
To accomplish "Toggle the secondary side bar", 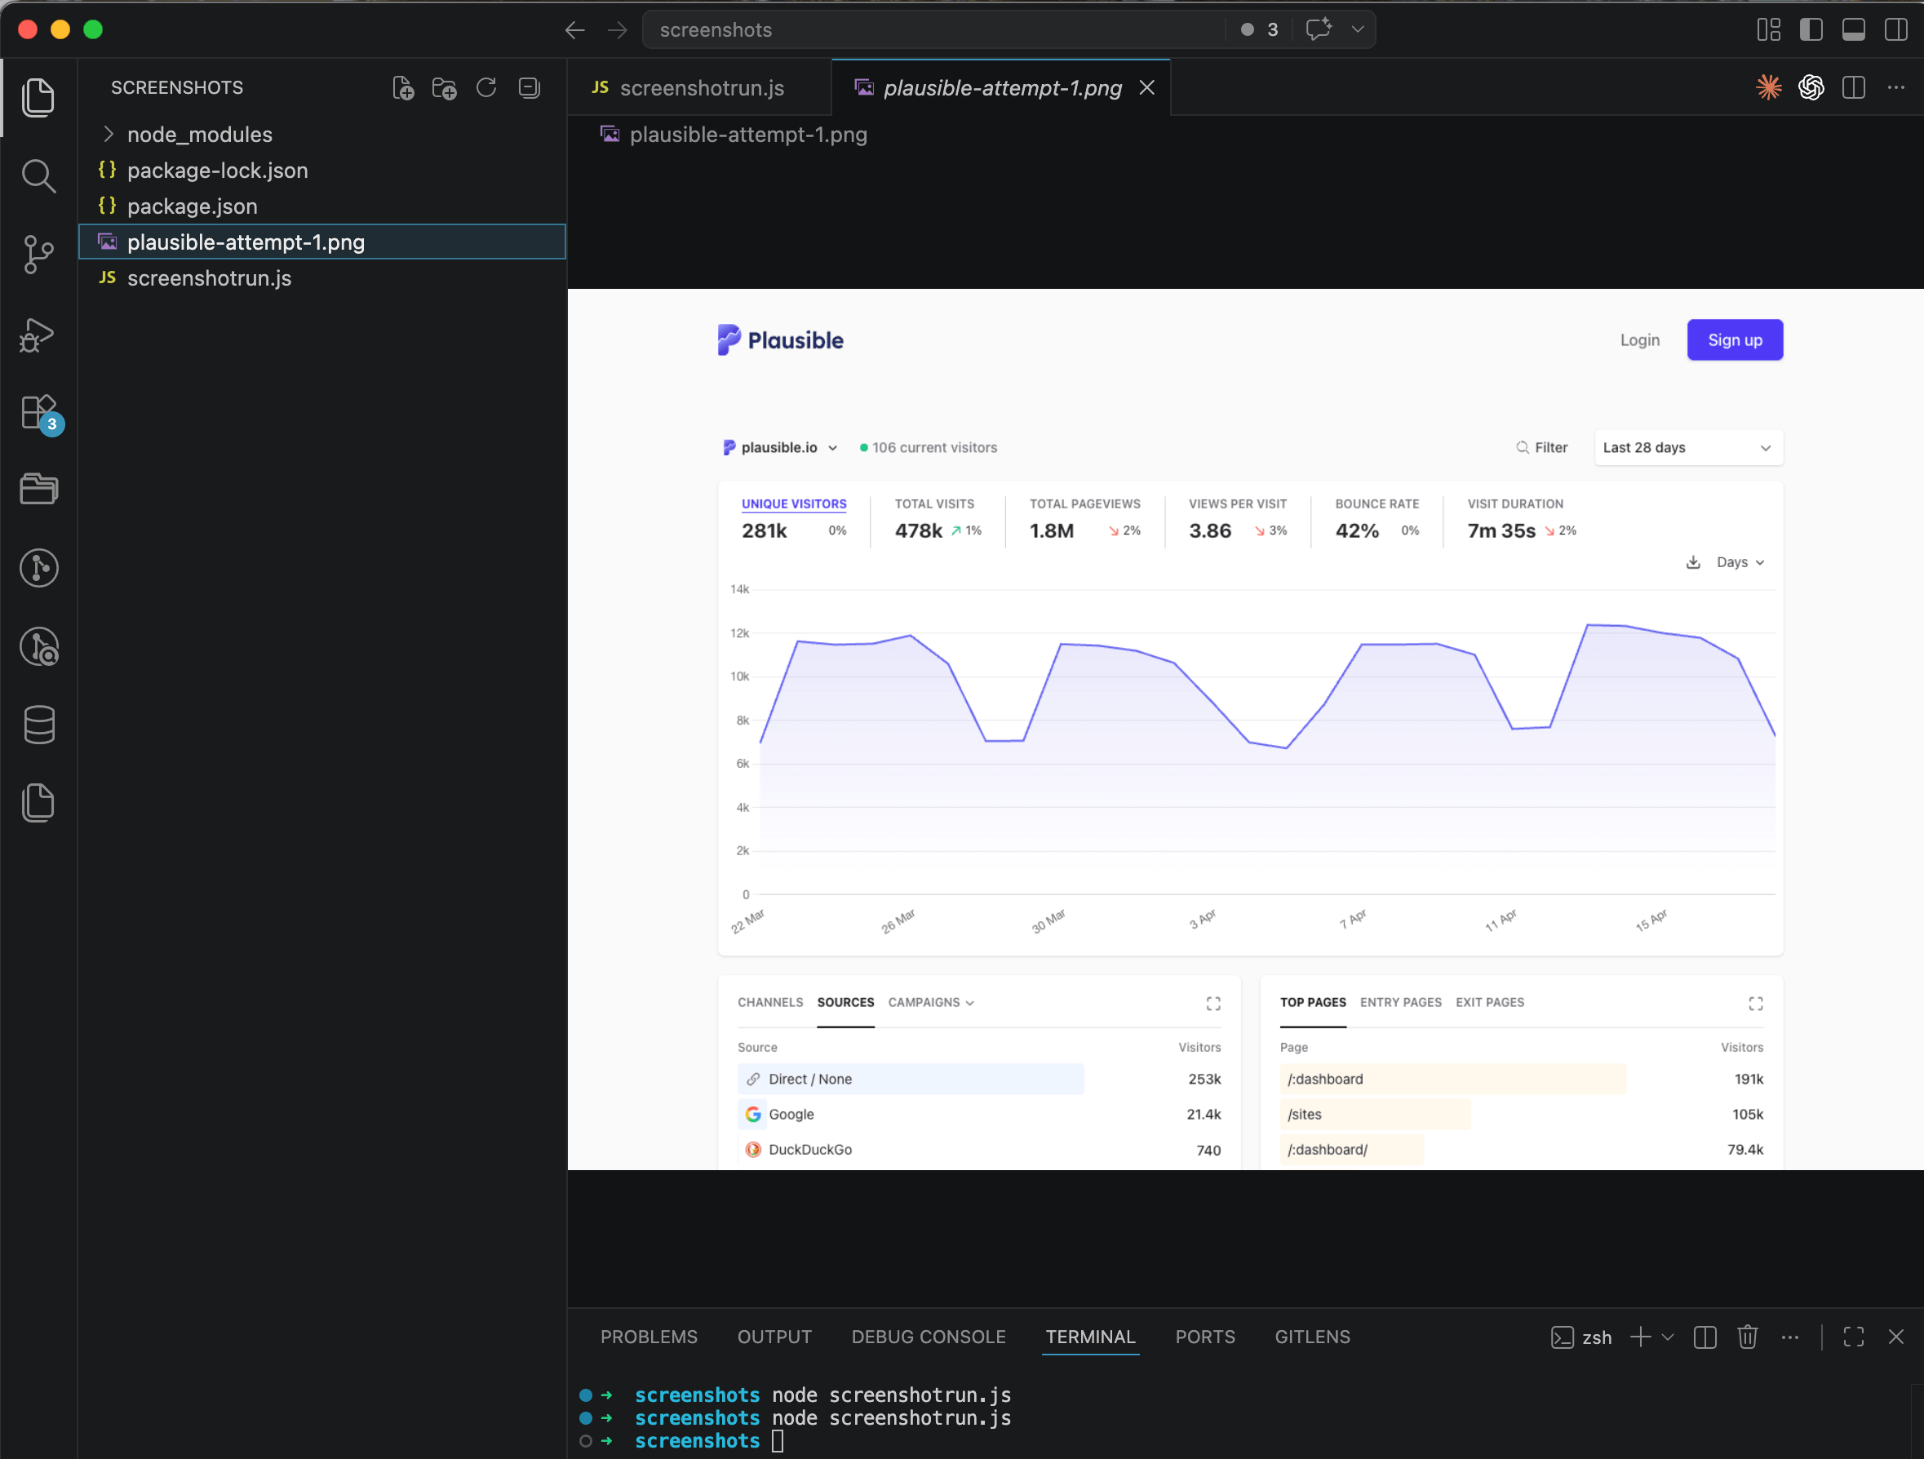I will pos(1895,29).
